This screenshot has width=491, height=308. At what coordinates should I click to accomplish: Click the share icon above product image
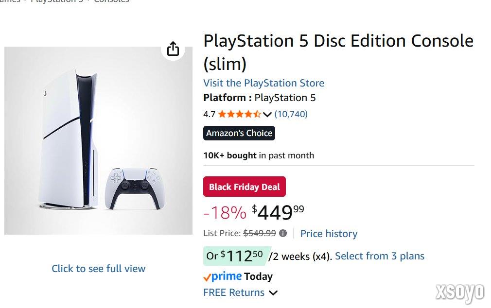click(x=173, y=49)
